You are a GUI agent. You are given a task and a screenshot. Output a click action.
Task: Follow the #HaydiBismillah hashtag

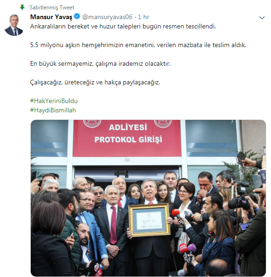pyautogui.click(x=53, y=110)
